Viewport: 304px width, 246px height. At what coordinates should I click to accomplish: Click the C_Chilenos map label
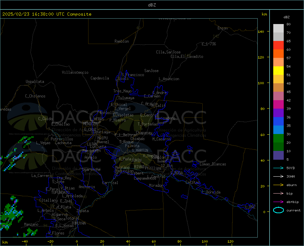click(x=35, y=96)
